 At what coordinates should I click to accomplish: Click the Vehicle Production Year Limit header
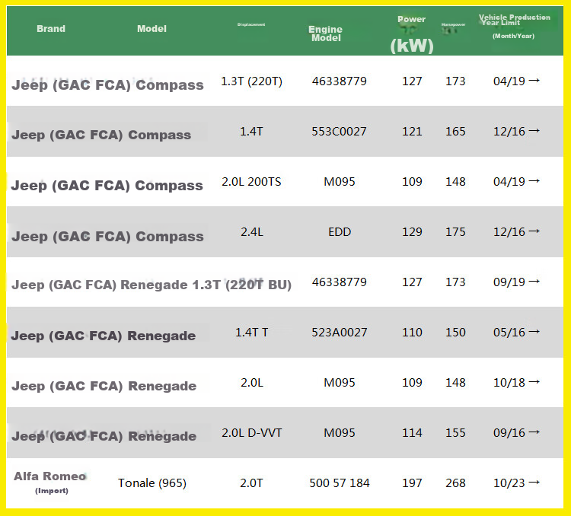point(514,26)
